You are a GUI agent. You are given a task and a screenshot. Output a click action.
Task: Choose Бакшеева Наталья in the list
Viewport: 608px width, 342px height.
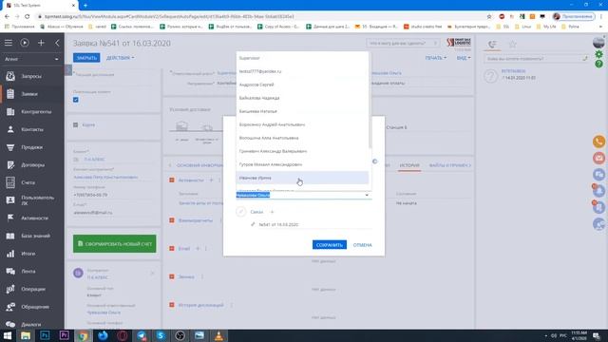(x=302, y=111)
